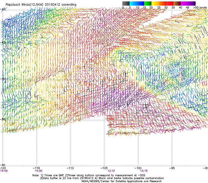The height and width of the screenshot is (183, 208).
Task: Select the blue 10-15 knots legend swatch
Action: point(141,3)
